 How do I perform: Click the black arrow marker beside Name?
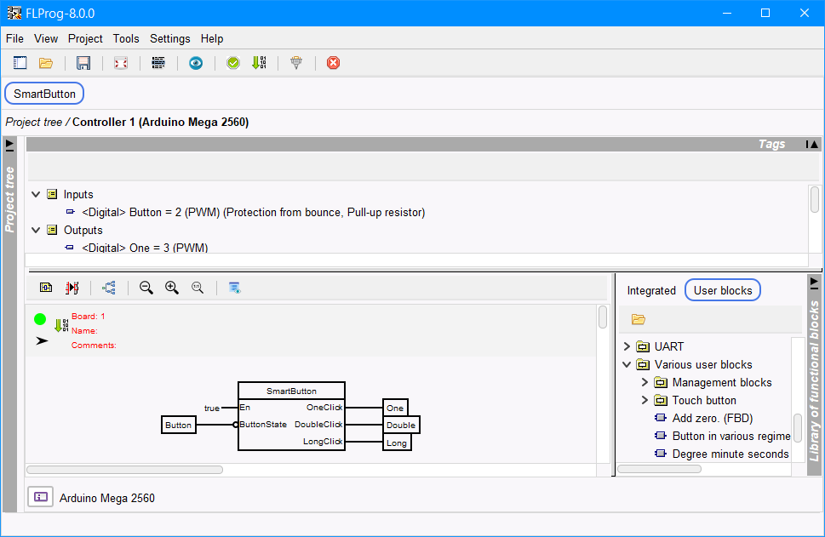point(42,340)
